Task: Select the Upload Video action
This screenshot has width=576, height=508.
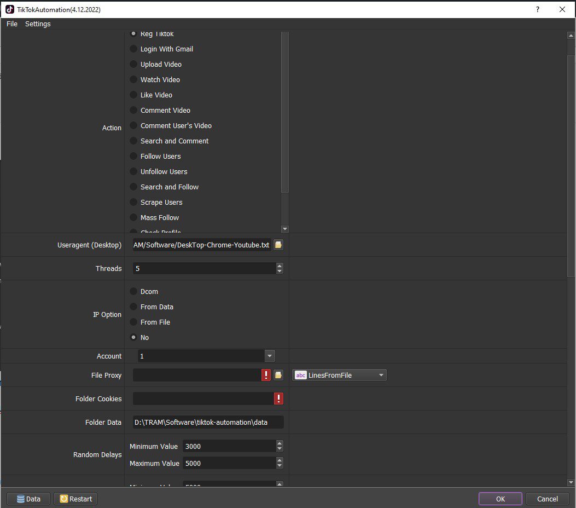Action: (x=156, y=65)
